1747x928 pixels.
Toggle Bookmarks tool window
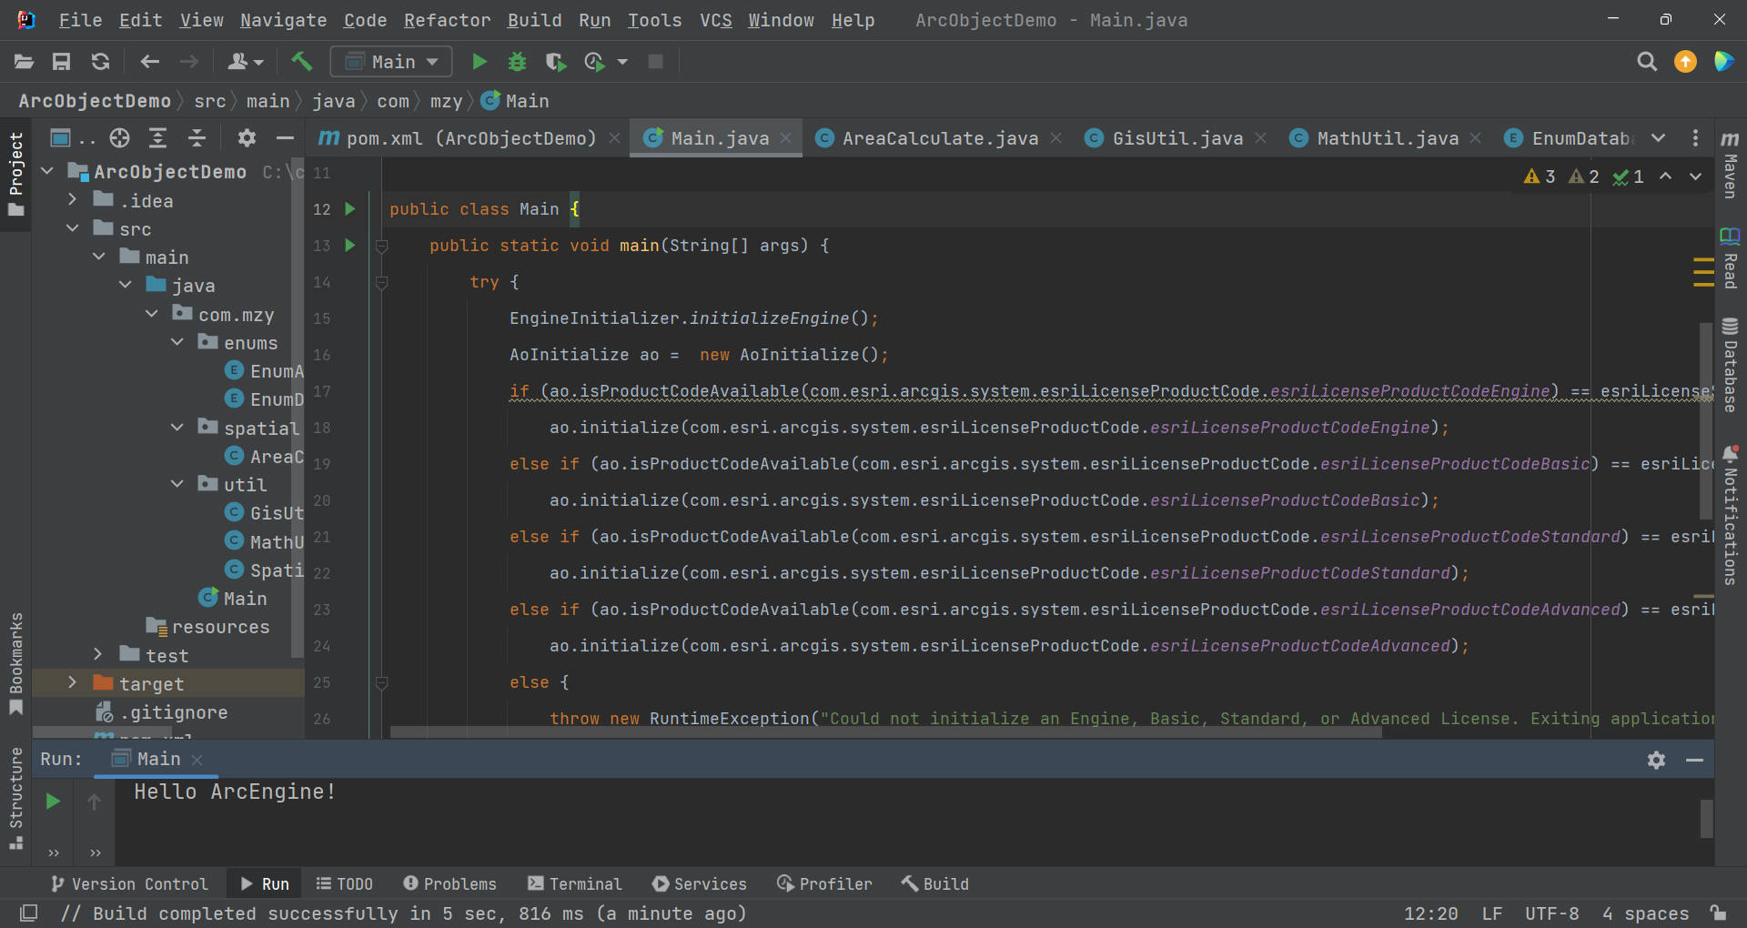15,664
